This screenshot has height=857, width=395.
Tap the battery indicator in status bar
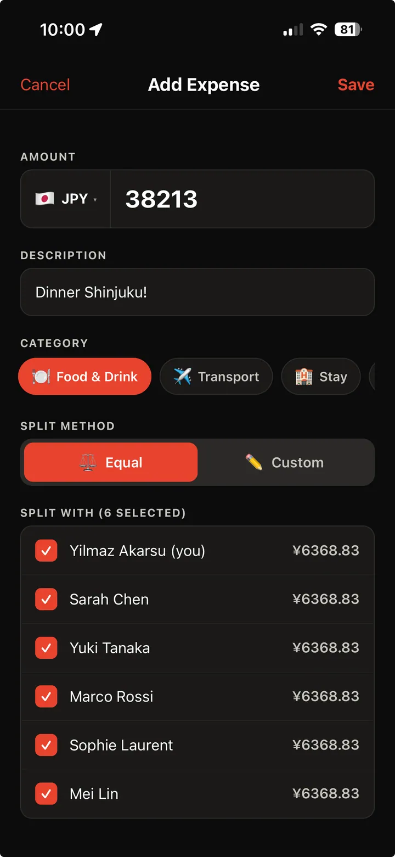coord(348,30)
